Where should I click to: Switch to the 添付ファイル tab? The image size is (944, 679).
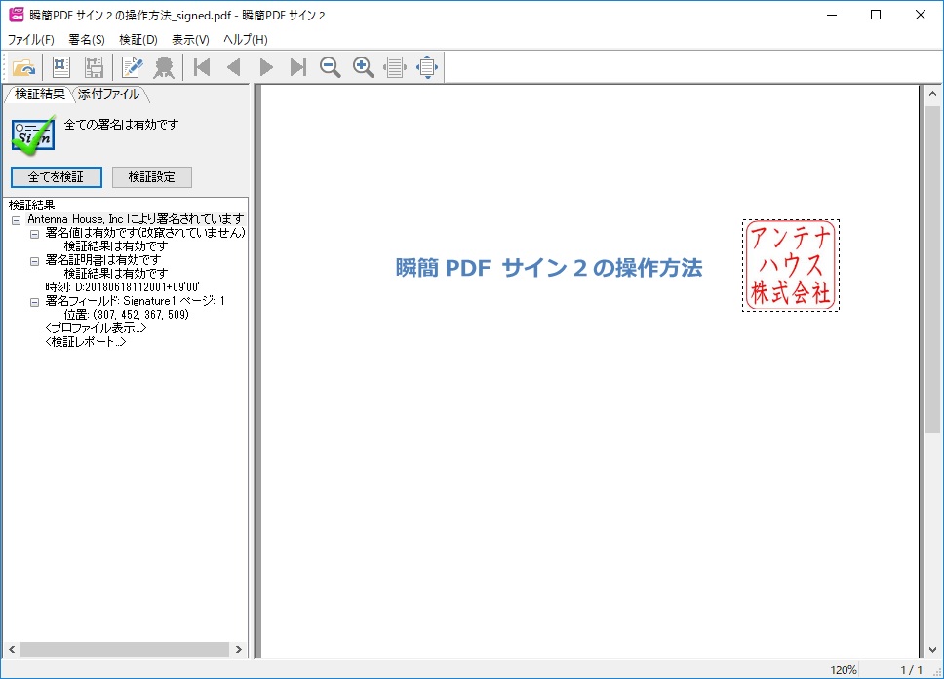(x=108, y=94)
